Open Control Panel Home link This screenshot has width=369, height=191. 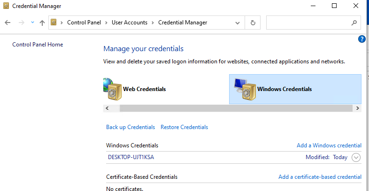coord(38,45)
